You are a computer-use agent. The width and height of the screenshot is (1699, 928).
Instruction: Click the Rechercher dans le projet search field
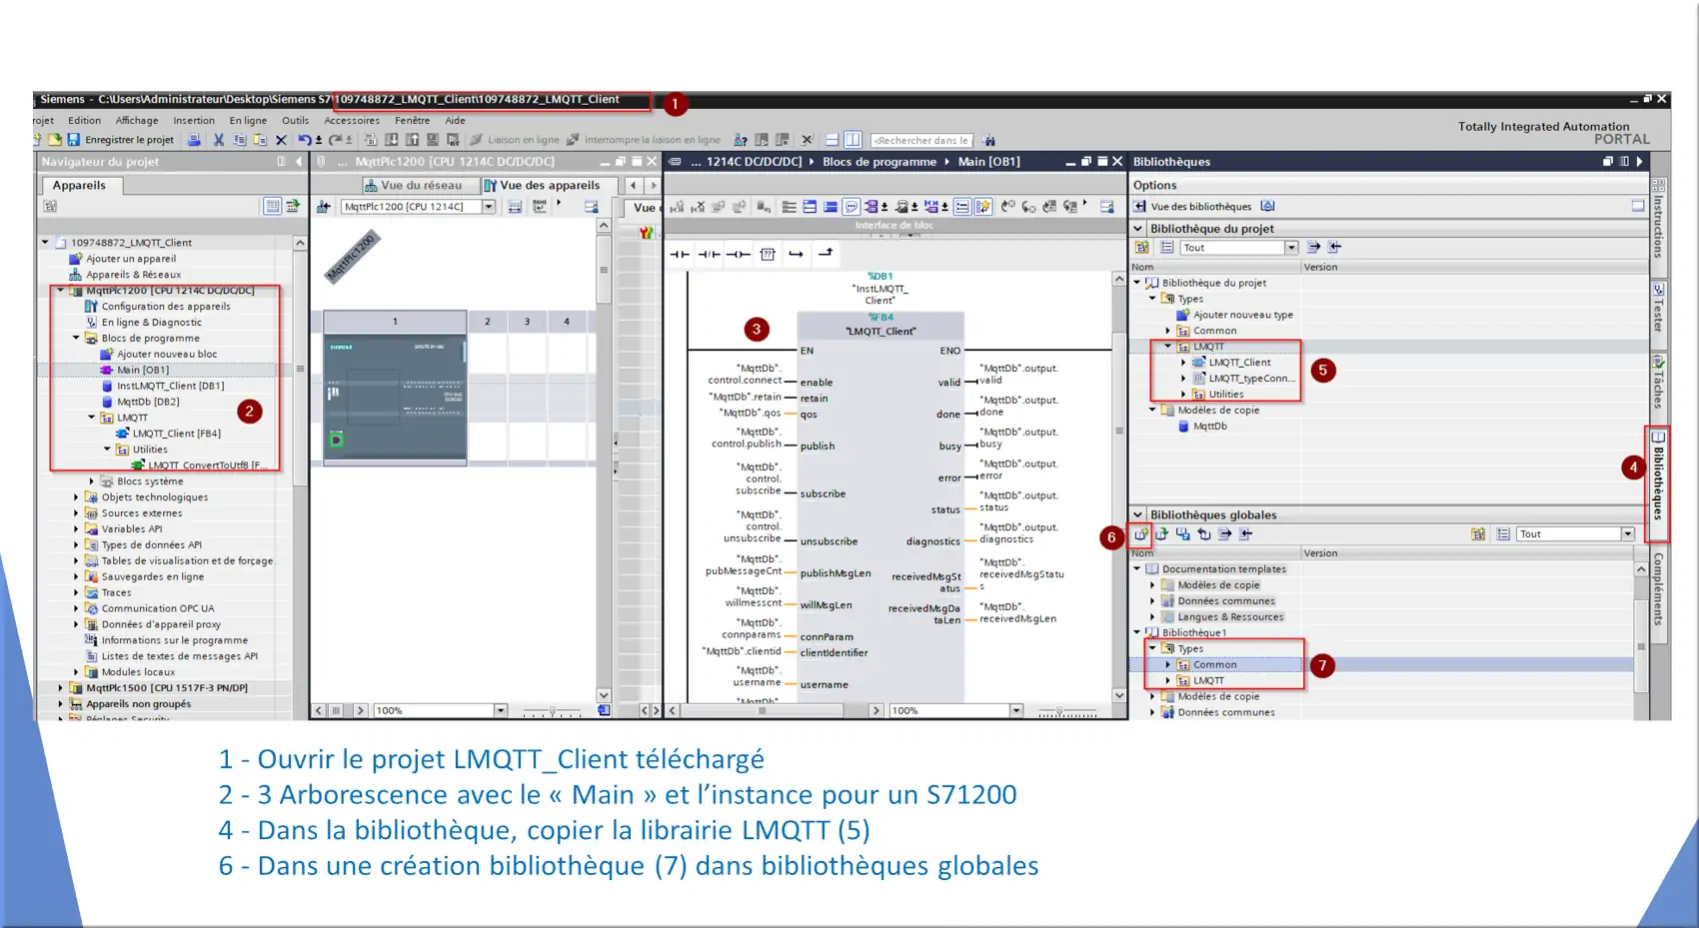(x=921, y=141)
